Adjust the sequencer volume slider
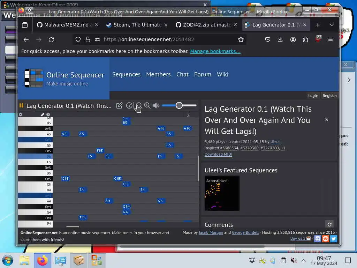The height and width of the screenshot is (268, 357). pyautogui.click(x=179, y=105)
